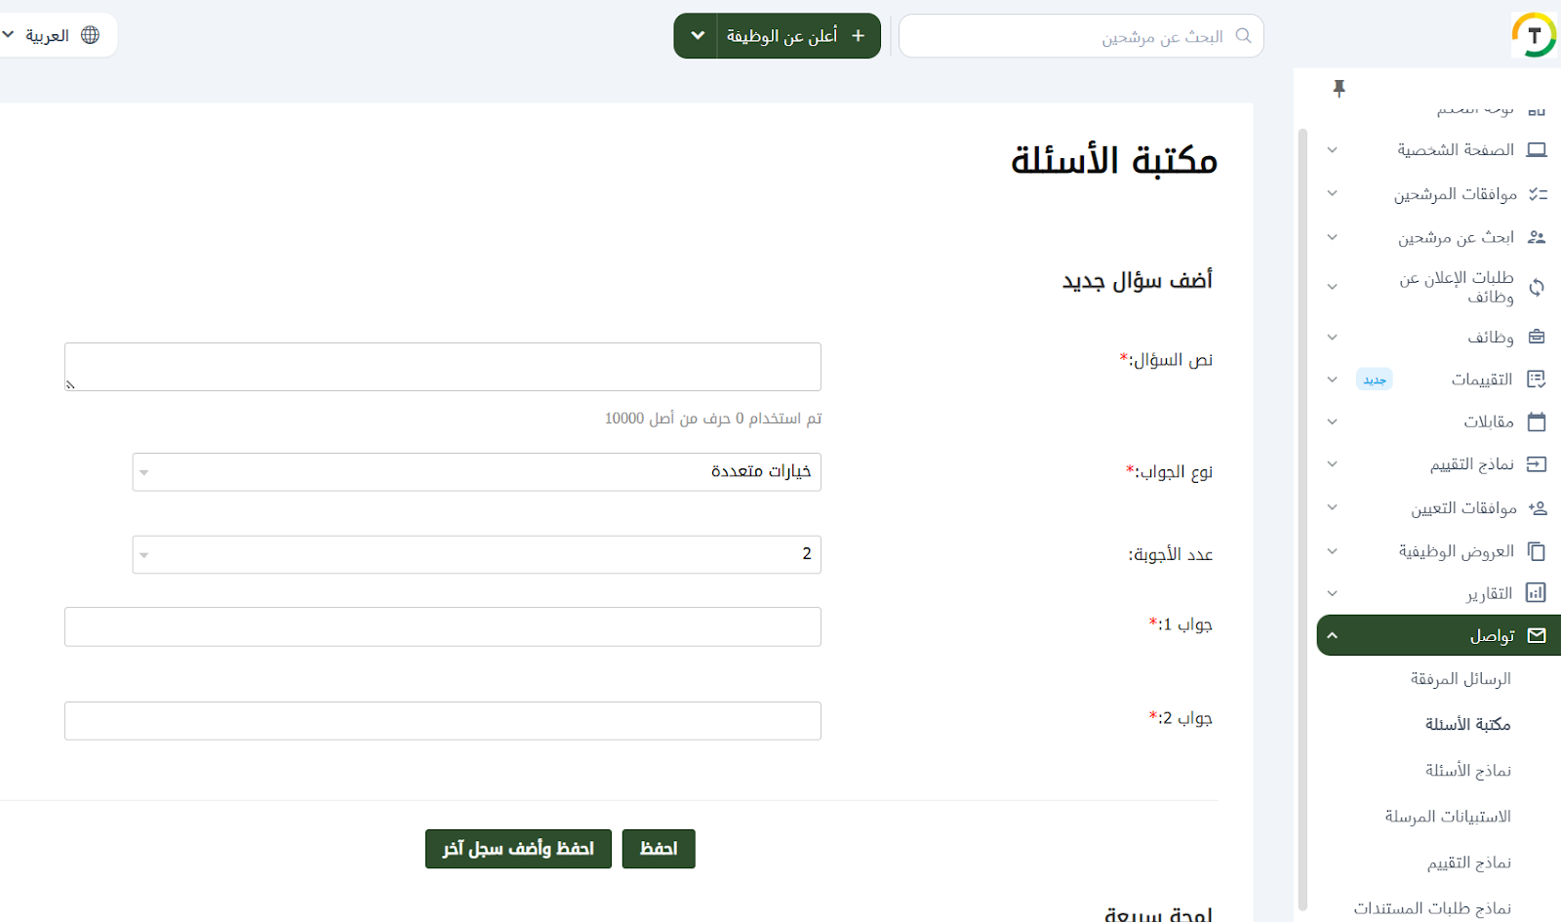
Task: Open the نوع الجواب dropdown
Action: coord(476,472)
